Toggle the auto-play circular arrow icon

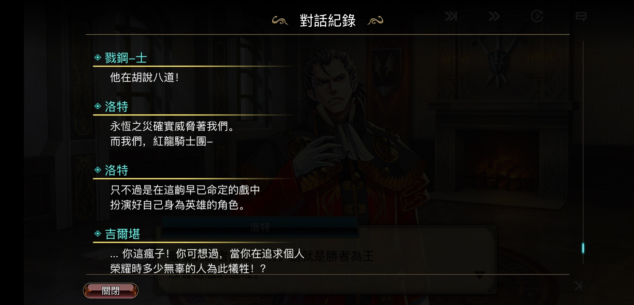coord(537,16)
